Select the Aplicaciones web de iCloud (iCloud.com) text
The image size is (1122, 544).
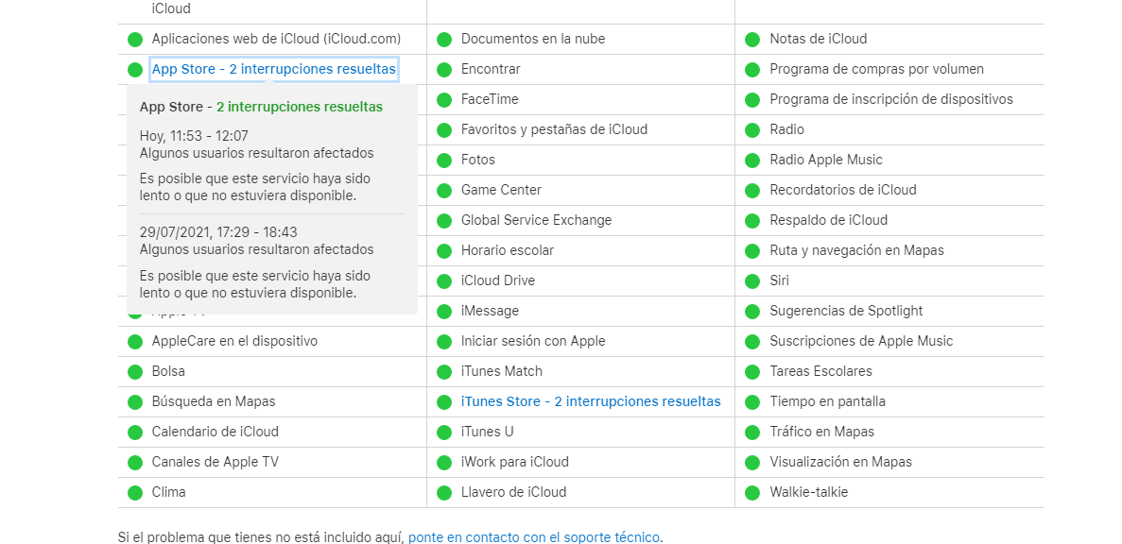(276, 39)
